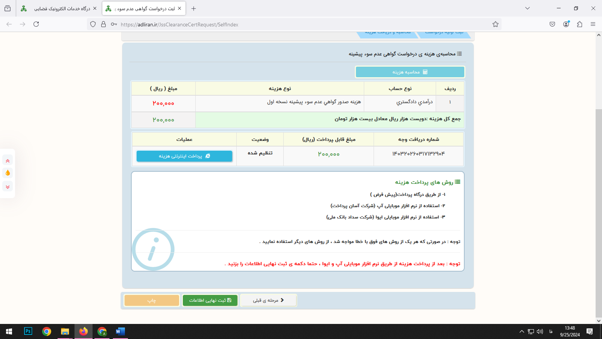Click the page vertical scrollbar

(599, 213)
